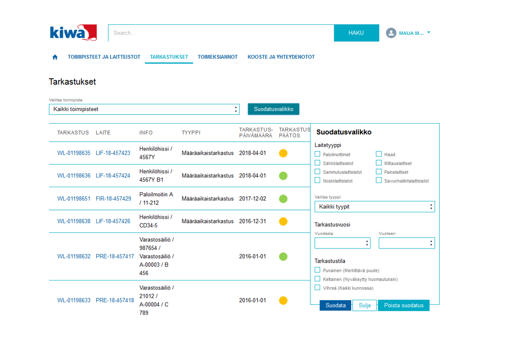
Task: Check Punainen (Merkittävä puute) status
Action: (317, 270)
